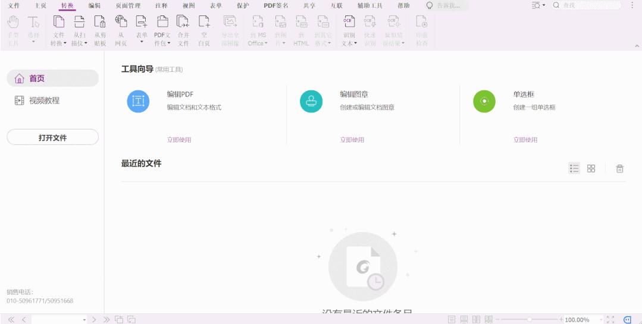The width and height of the screenshot is (642, 324).
Task: Open the PDF文件包 dropdown menu
Action: pos(169,43)
